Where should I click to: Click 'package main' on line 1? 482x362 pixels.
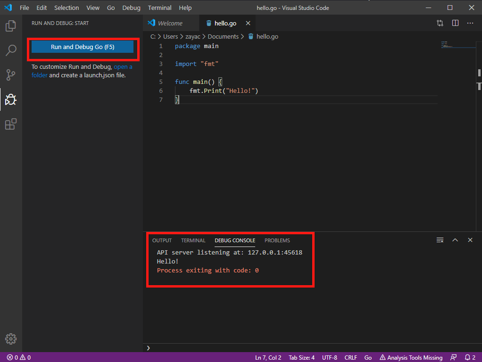click(x=197, y=46)
